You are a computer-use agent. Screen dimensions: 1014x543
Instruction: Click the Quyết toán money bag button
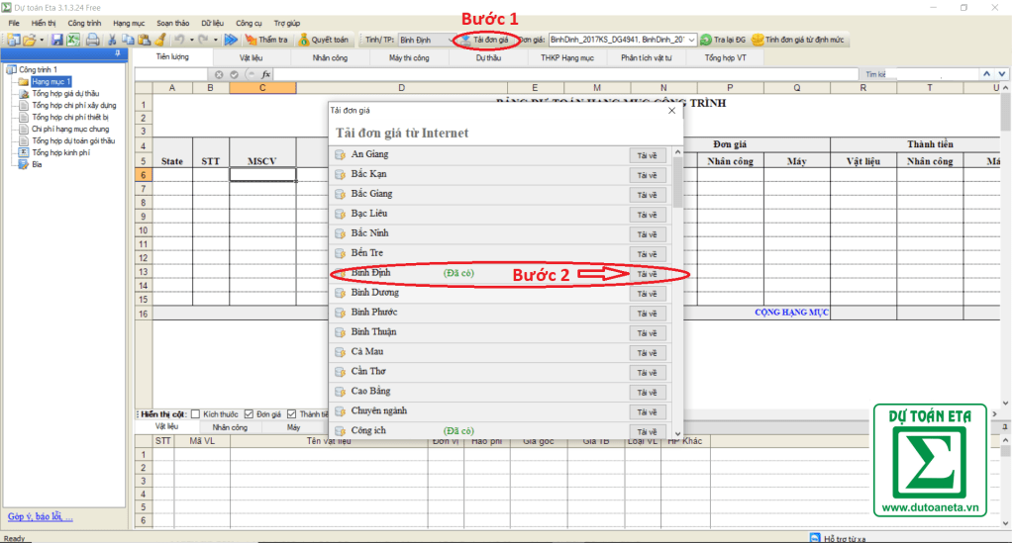point(324,40)
